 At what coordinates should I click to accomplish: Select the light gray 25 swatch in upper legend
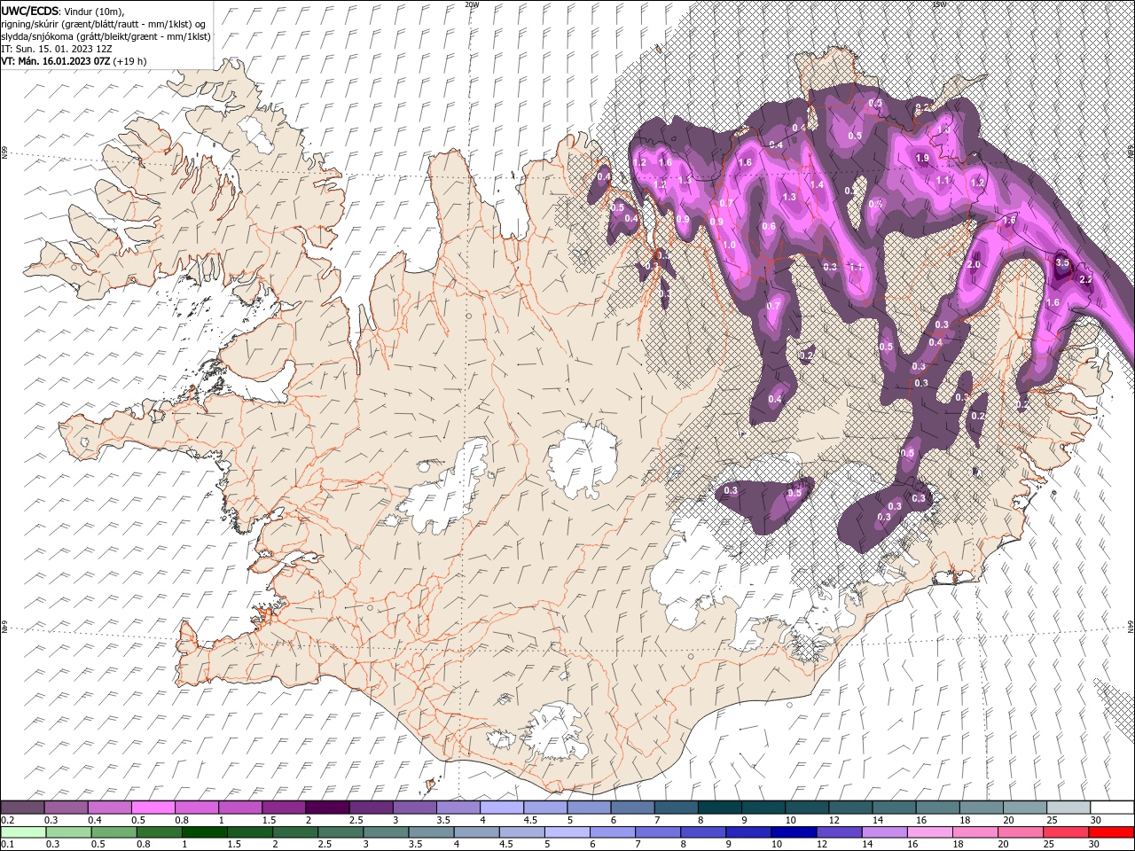tap(1068, 808)
